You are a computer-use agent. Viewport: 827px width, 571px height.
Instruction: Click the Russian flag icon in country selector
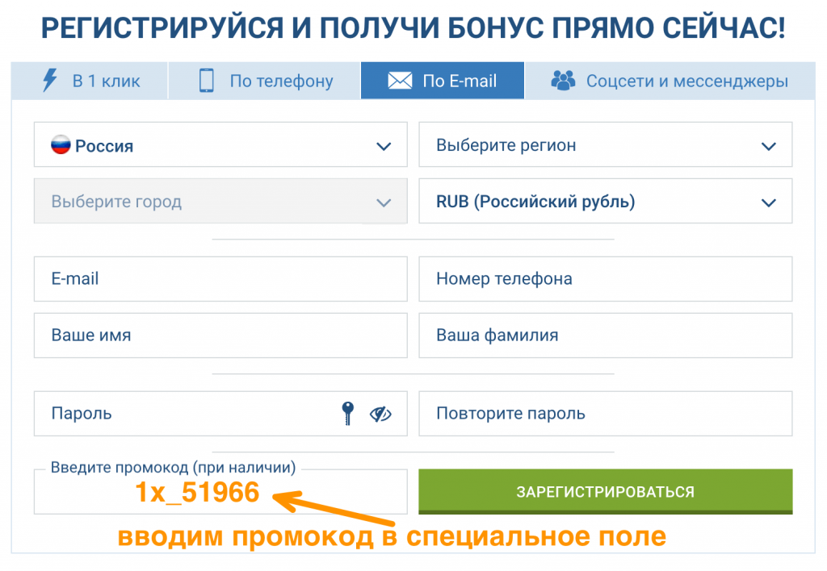tap(61, 144)
